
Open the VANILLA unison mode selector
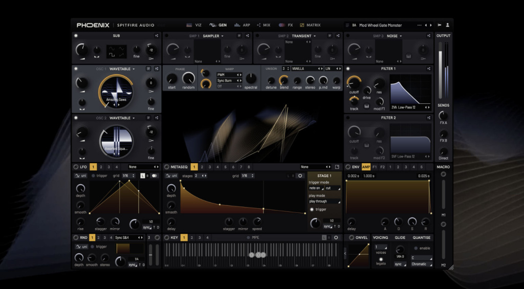tap(307, 69)
